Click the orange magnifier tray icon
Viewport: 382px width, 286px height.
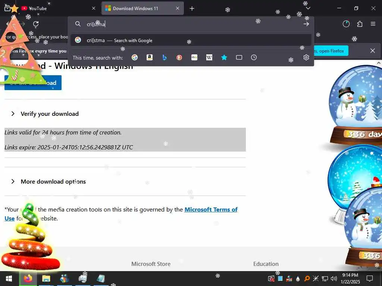(x=307, y=279)
